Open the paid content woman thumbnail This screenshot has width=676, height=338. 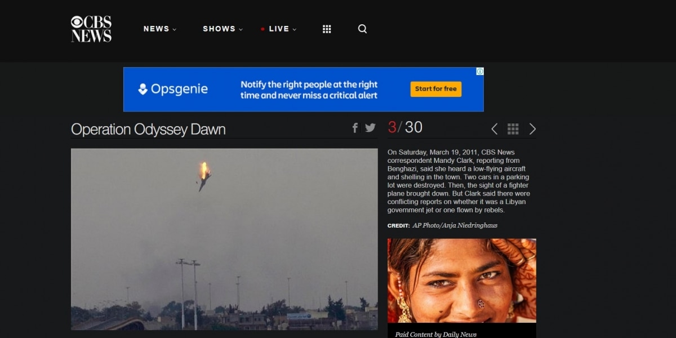461,280
